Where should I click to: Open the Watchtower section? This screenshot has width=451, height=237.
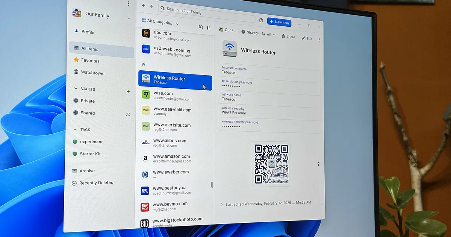click(92, 73)
